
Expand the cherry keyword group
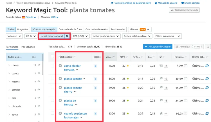(9, 65)
